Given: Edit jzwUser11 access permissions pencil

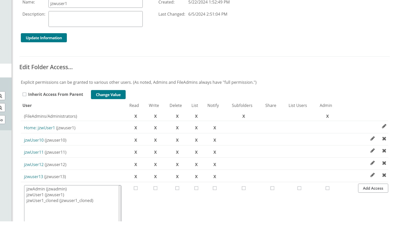Looking at the screenshot, I should pyautogui.click(x=372, y=151).
